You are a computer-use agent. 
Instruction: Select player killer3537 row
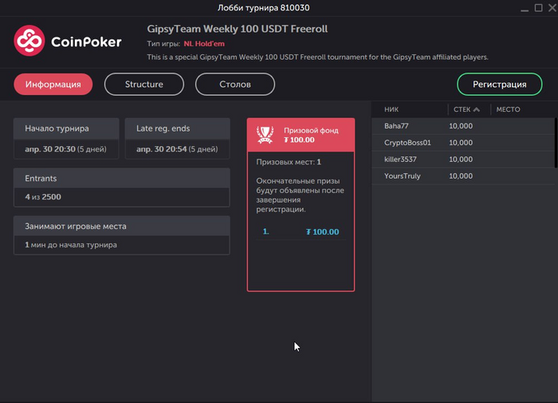463,160
